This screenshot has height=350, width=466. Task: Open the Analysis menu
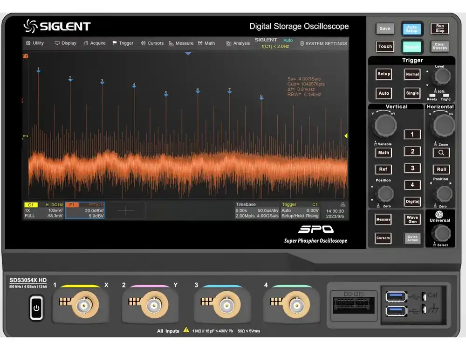tap(238, 43)
